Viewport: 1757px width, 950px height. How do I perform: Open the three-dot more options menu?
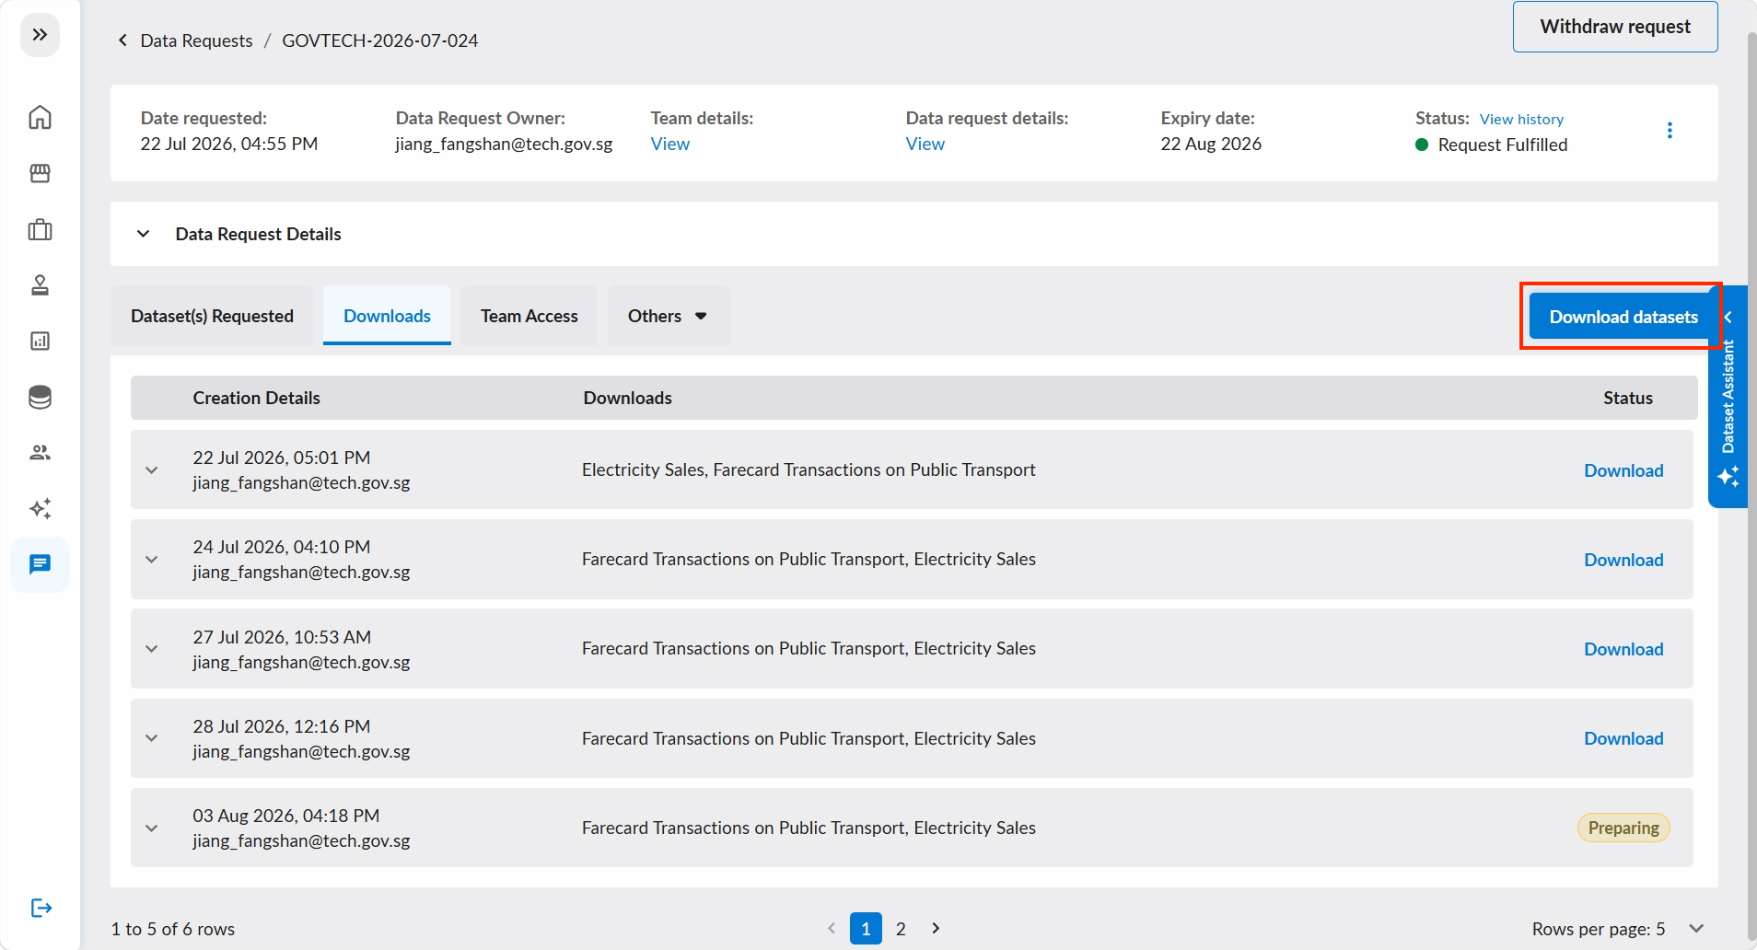(x=1670, y=131)
